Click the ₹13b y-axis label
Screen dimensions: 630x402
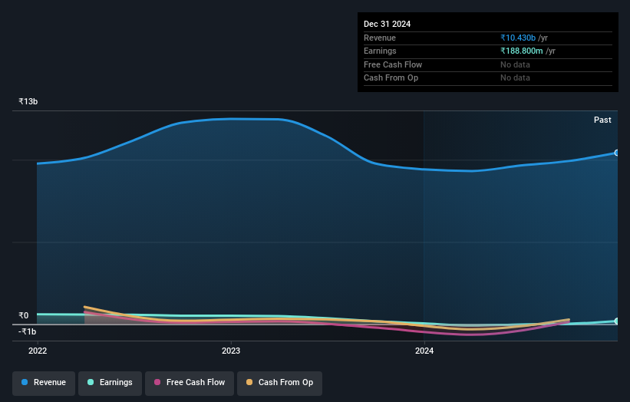[x=28, y=101]
